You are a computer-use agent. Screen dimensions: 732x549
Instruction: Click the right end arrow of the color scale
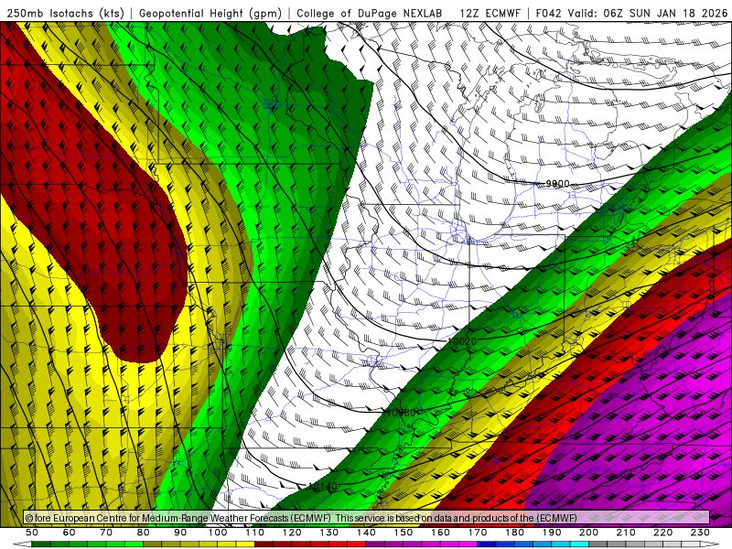tap(710, 544)
